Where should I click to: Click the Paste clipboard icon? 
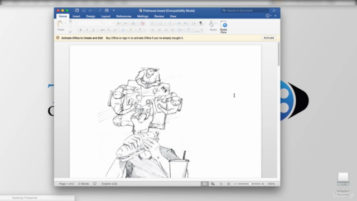tap(60, 24)
